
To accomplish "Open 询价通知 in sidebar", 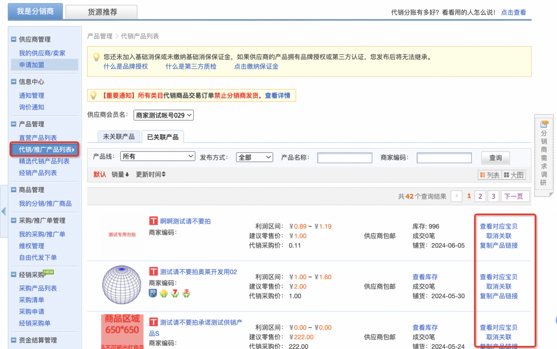I will [32, 107].
